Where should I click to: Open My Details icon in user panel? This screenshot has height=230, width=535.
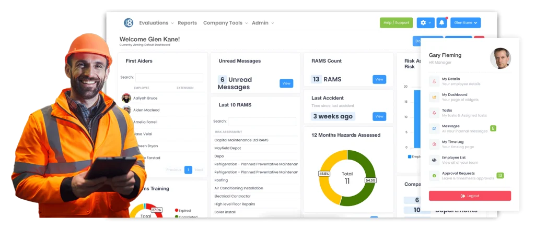pos(434,81)
